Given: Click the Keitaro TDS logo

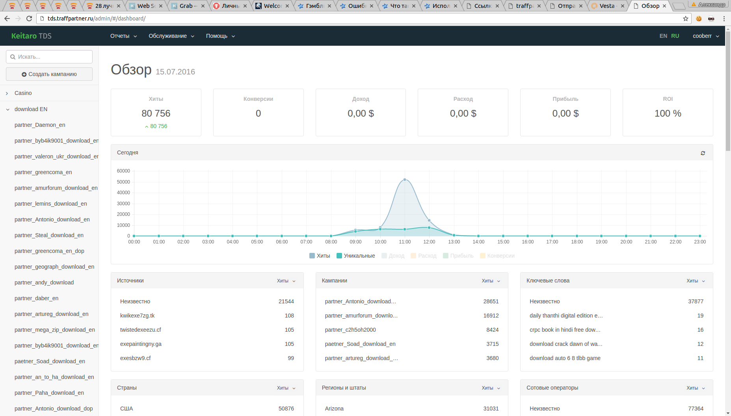Looking at the screenshot, I should click(32, 36).
